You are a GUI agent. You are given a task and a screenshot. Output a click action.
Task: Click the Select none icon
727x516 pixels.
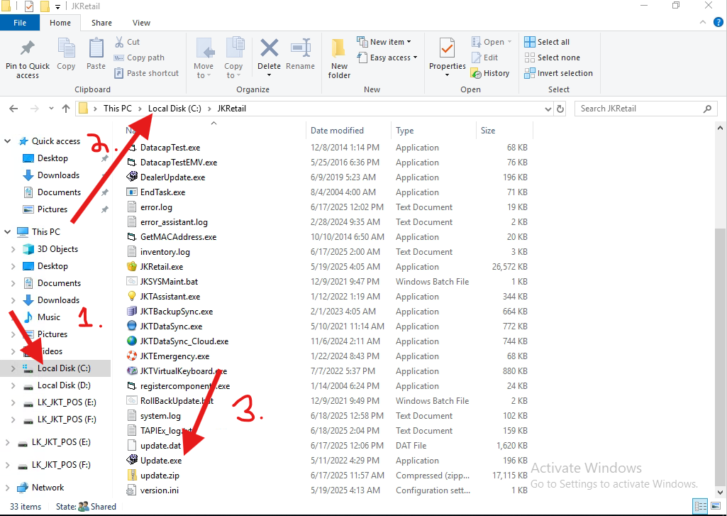[530, 57]
